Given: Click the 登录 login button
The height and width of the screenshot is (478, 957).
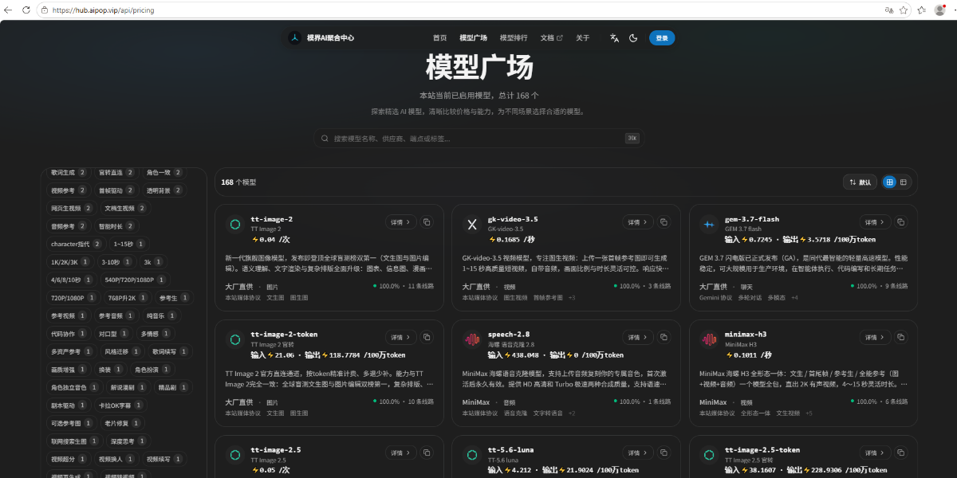Looking at the screenshot, I should (662, 37).
